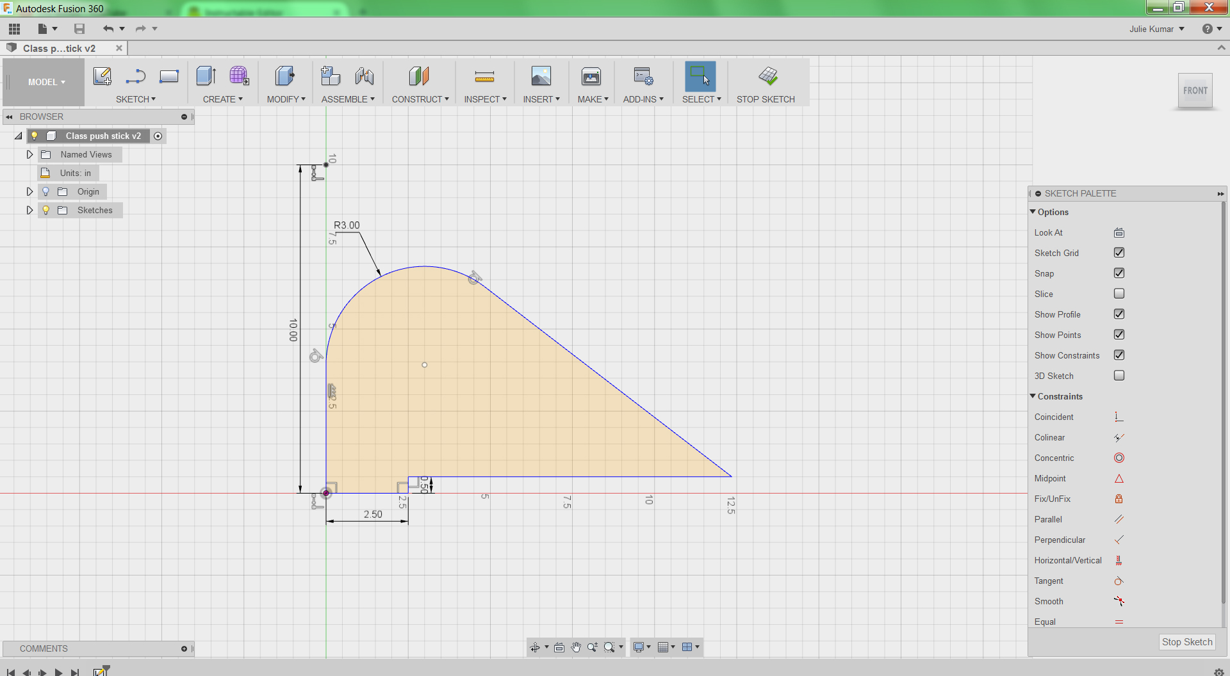The height and width of the screenshot is (676, 1230).
Task: Expand the Origin tree node
Action: tap(29, 191)
